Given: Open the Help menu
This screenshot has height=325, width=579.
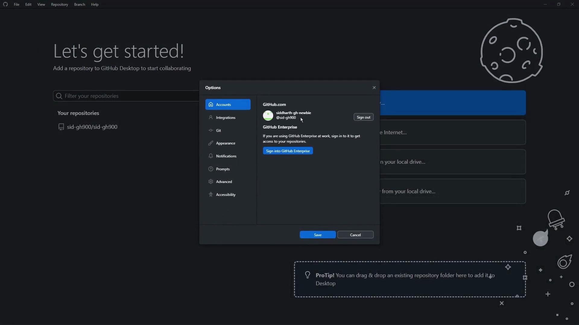Looking at the screenshot, I should (95, 5).
